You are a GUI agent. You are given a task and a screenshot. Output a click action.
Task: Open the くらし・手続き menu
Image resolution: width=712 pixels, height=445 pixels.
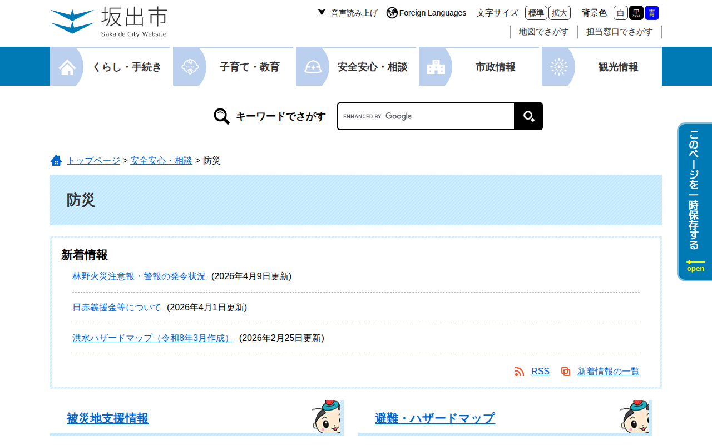pos(110,67)
